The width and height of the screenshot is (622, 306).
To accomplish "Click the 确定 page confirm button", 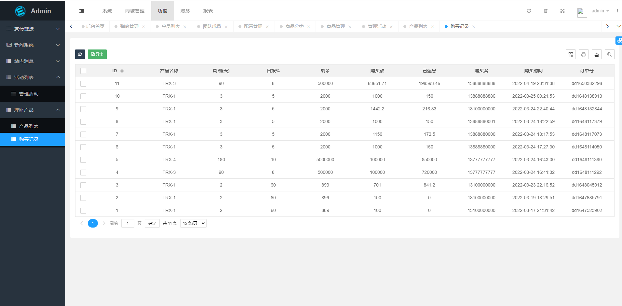I will (x=152, y=223).
